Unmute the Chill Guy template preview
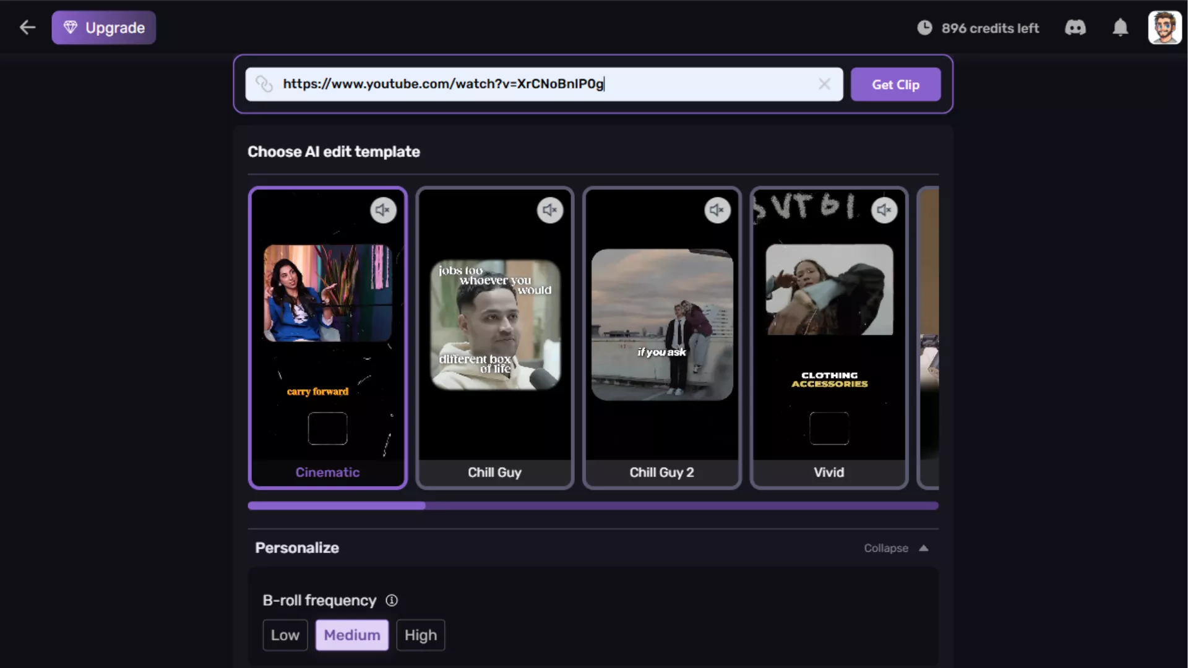 click(x=550, y=210)
